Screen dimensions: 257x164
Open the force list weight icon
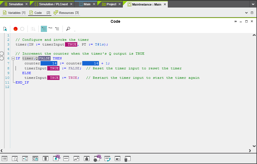[x=86, y=159]
